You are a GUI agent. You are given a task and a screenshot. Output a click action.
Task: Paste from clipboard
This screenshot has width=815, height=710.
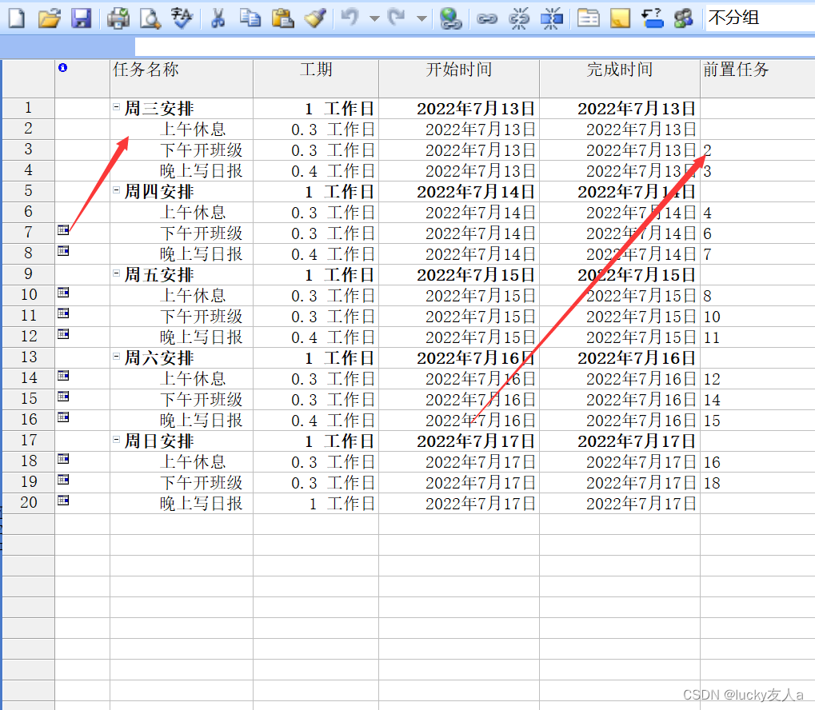283,18
